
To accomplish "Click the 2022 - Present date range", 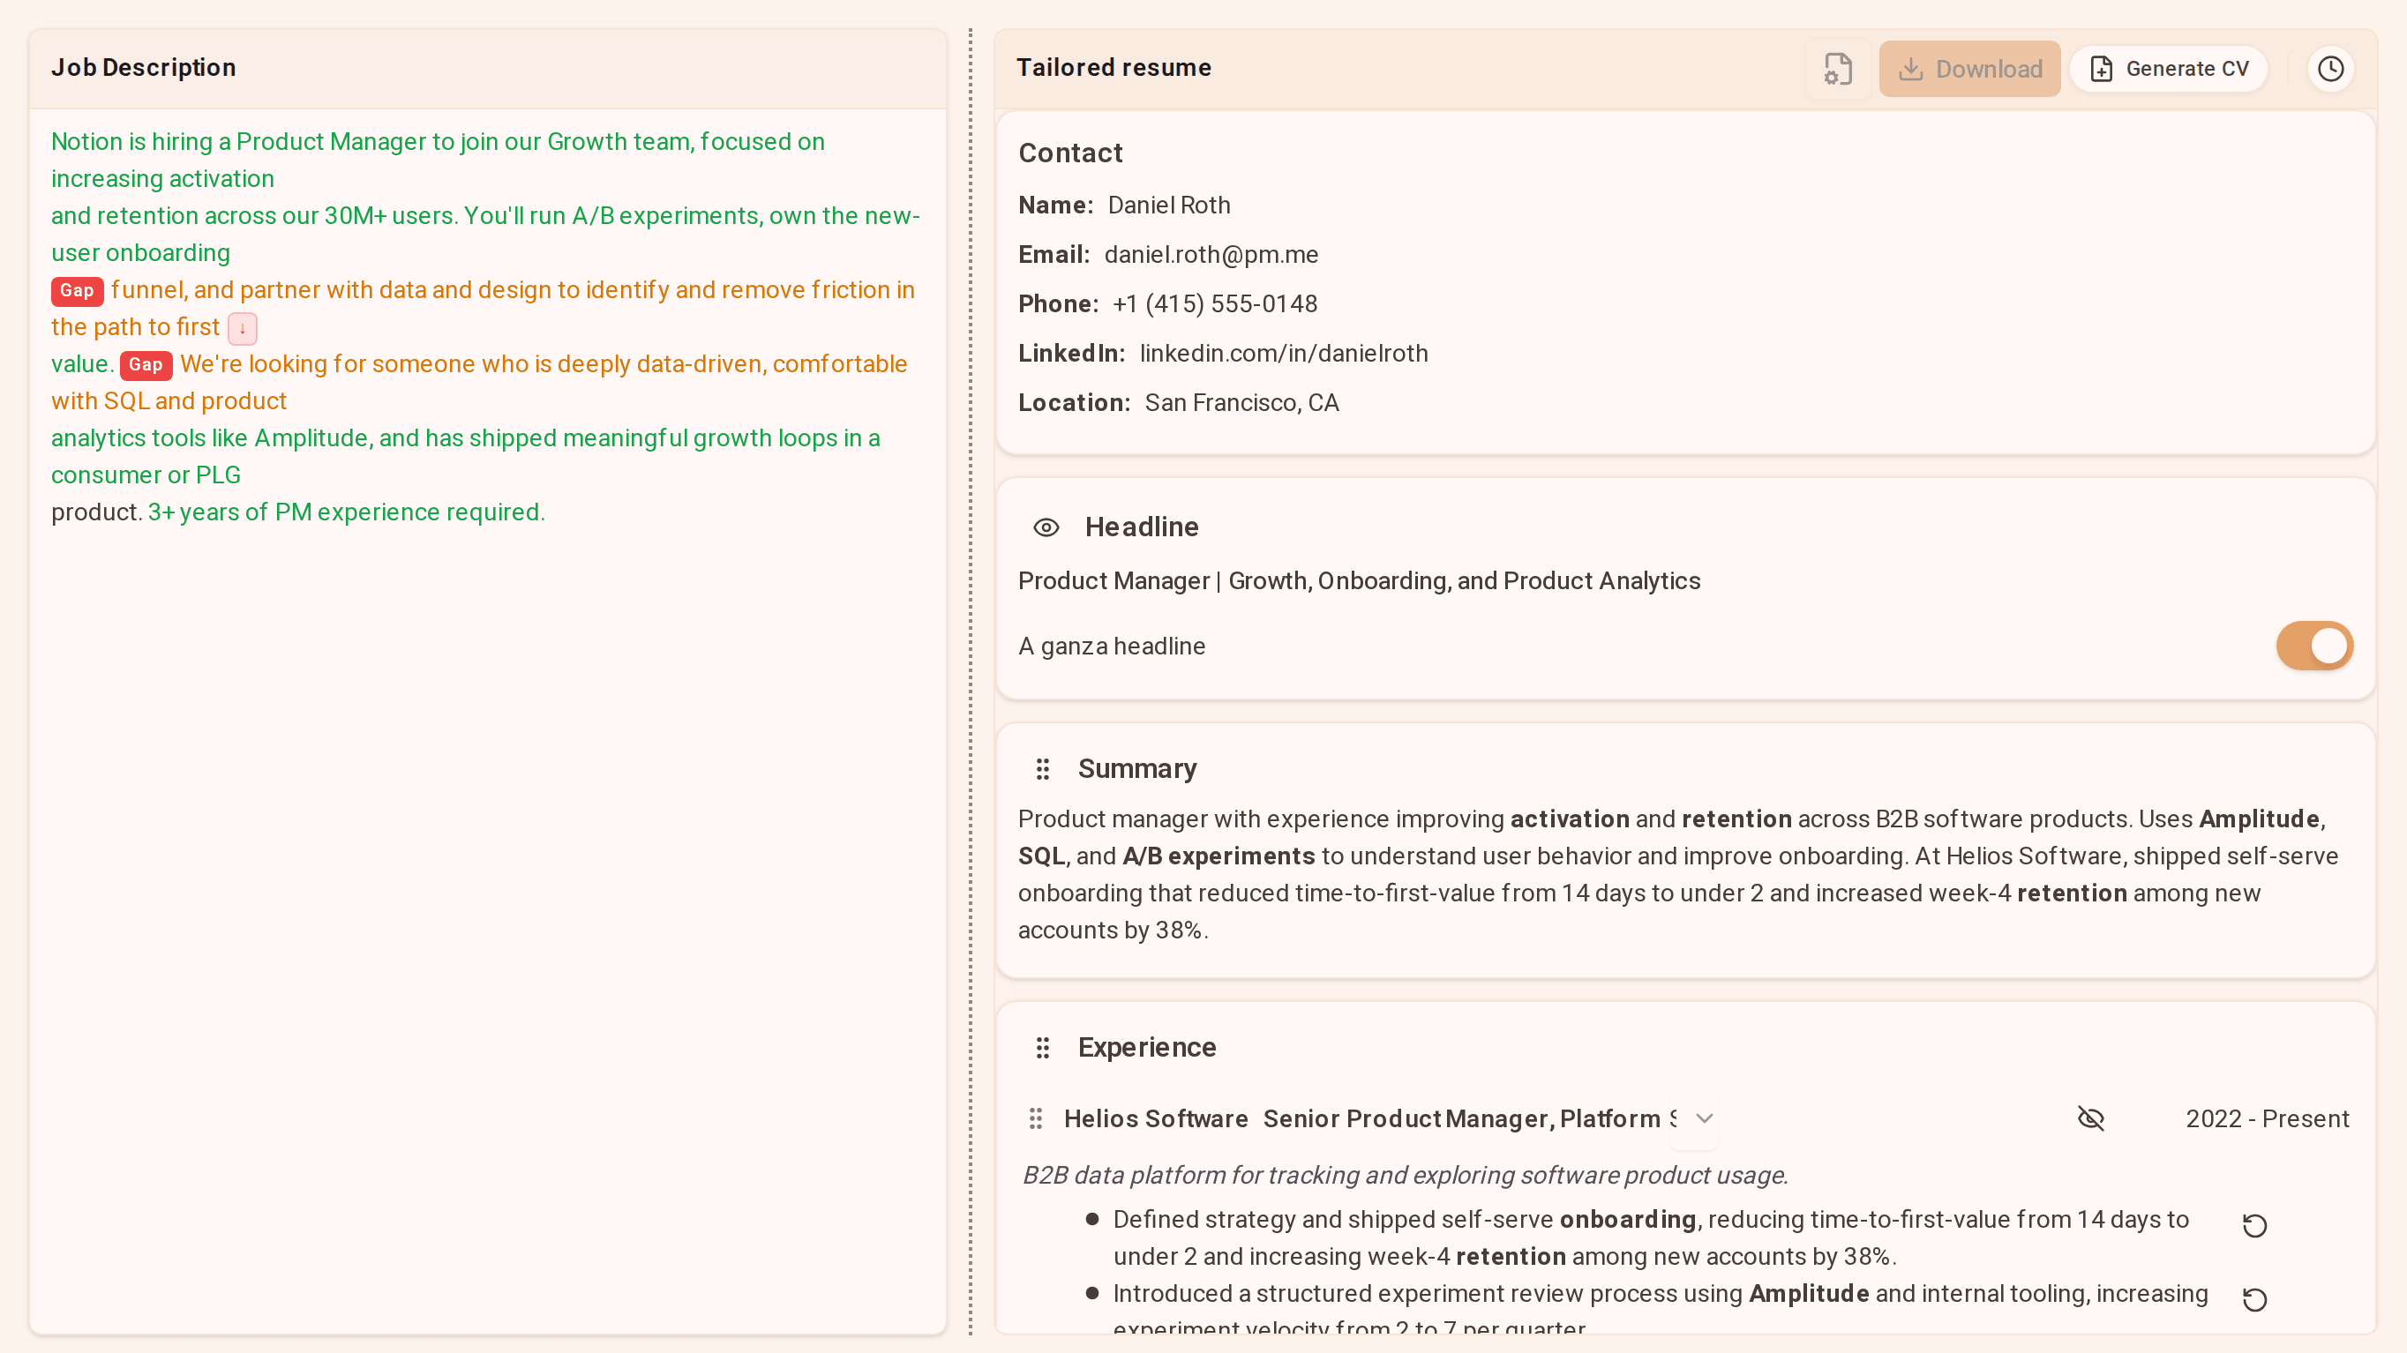I will coord(2267,1118).
